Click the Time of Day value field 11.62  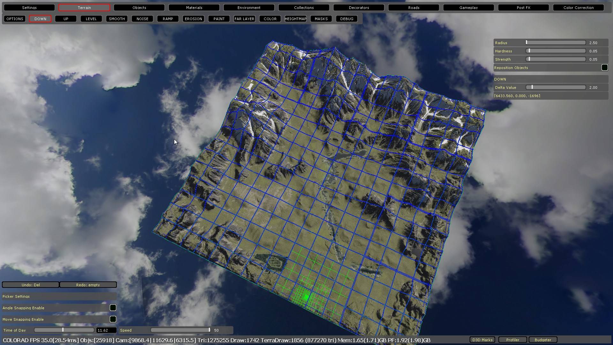(x=106, y=330)
